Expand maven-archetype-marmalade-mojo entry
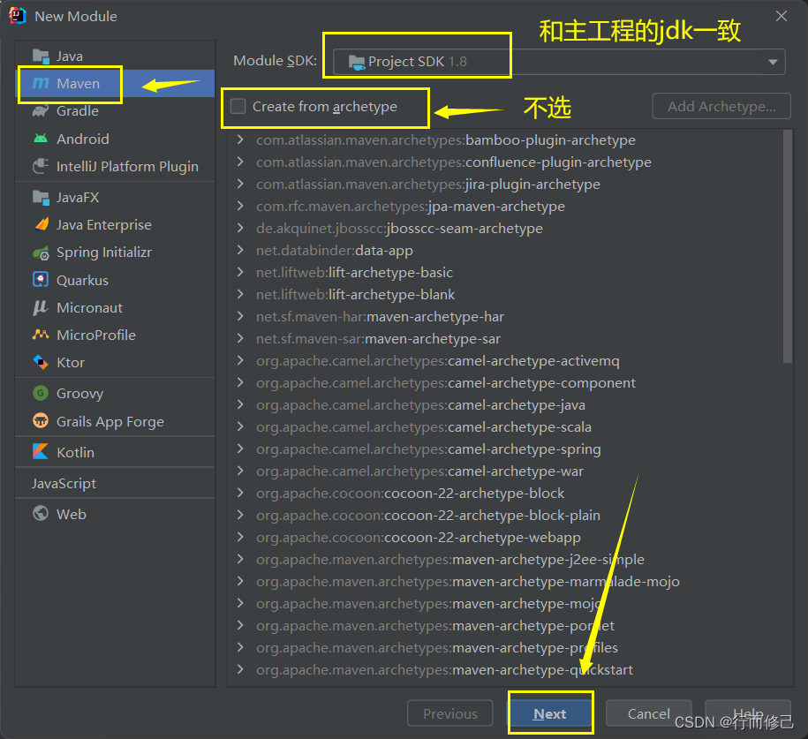Image resolution: width=808 pixels, height=739 pixels. coord(240,581)
